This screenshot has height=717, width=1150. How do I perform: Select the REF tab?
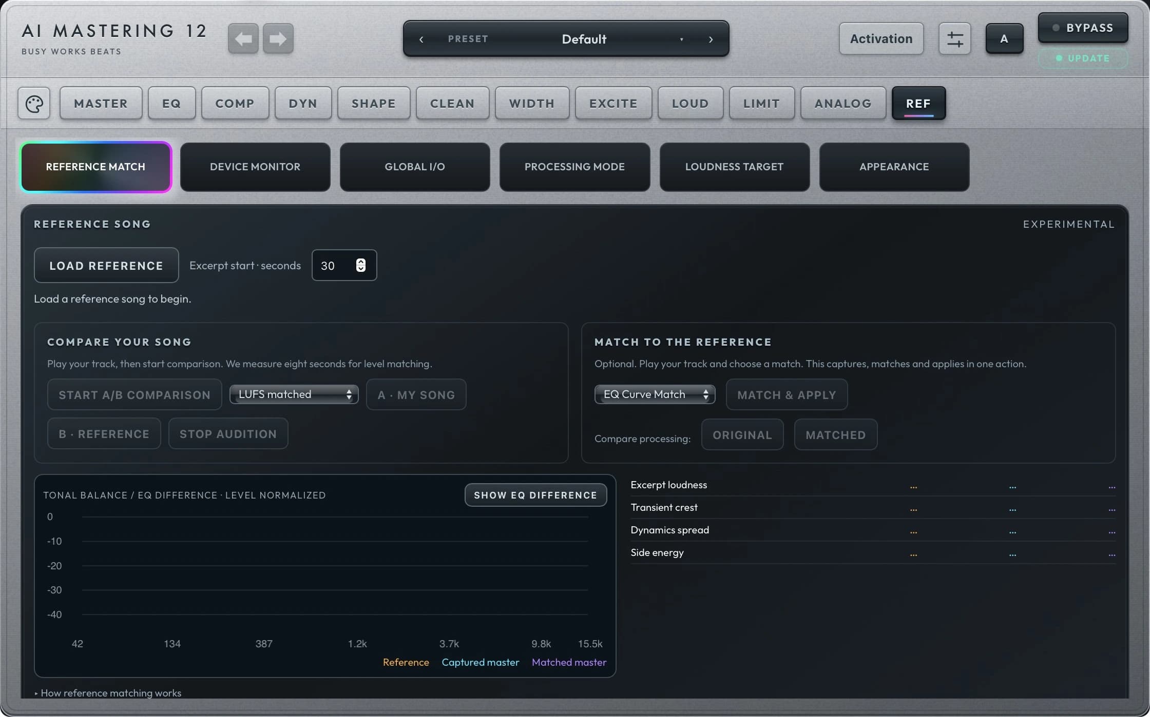(x=918, y=104)
